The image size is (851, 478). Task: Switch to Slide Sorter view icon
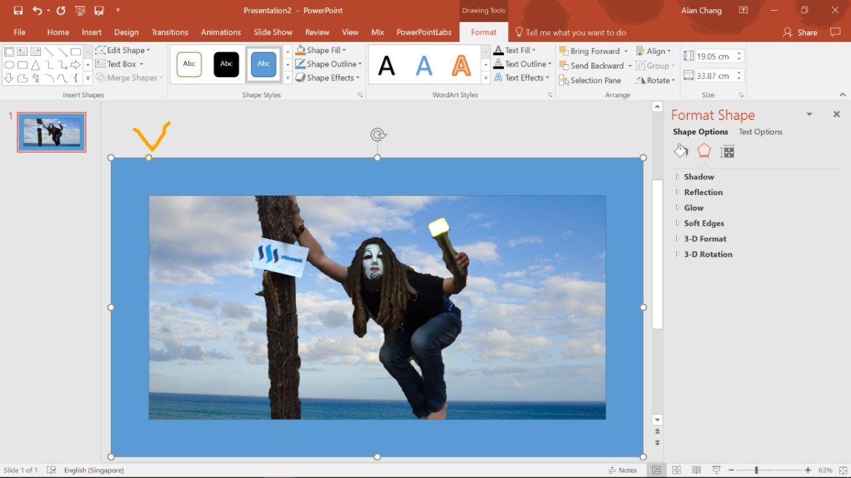click(677, 470)
